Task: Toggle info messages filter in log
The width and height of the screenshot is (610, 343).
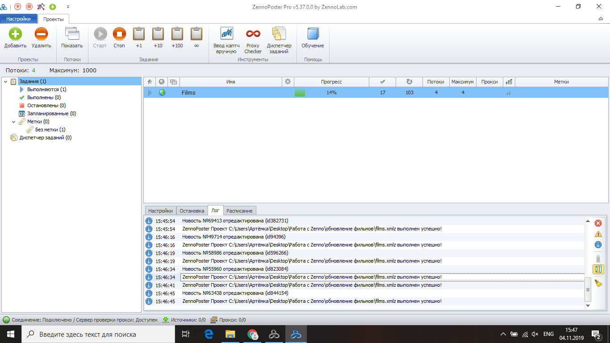Action: pyautogui.click(x=598, y=245)
